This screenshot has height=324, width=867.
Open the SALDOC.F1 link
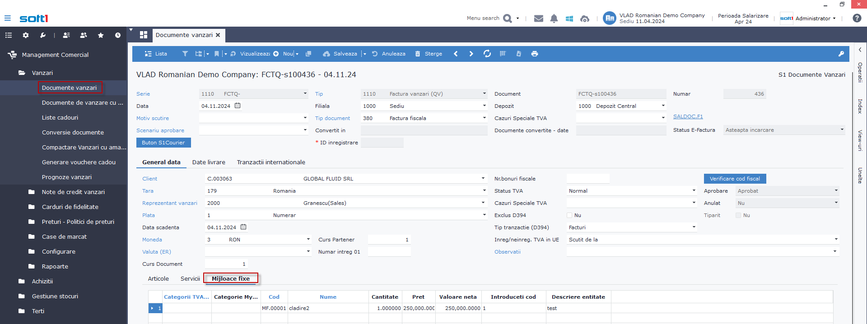point(688,116)
